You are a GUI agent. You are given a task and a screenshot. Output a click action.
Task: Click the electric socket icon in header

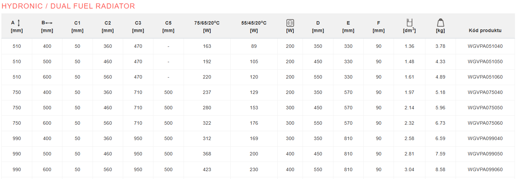tap(290, 23)
